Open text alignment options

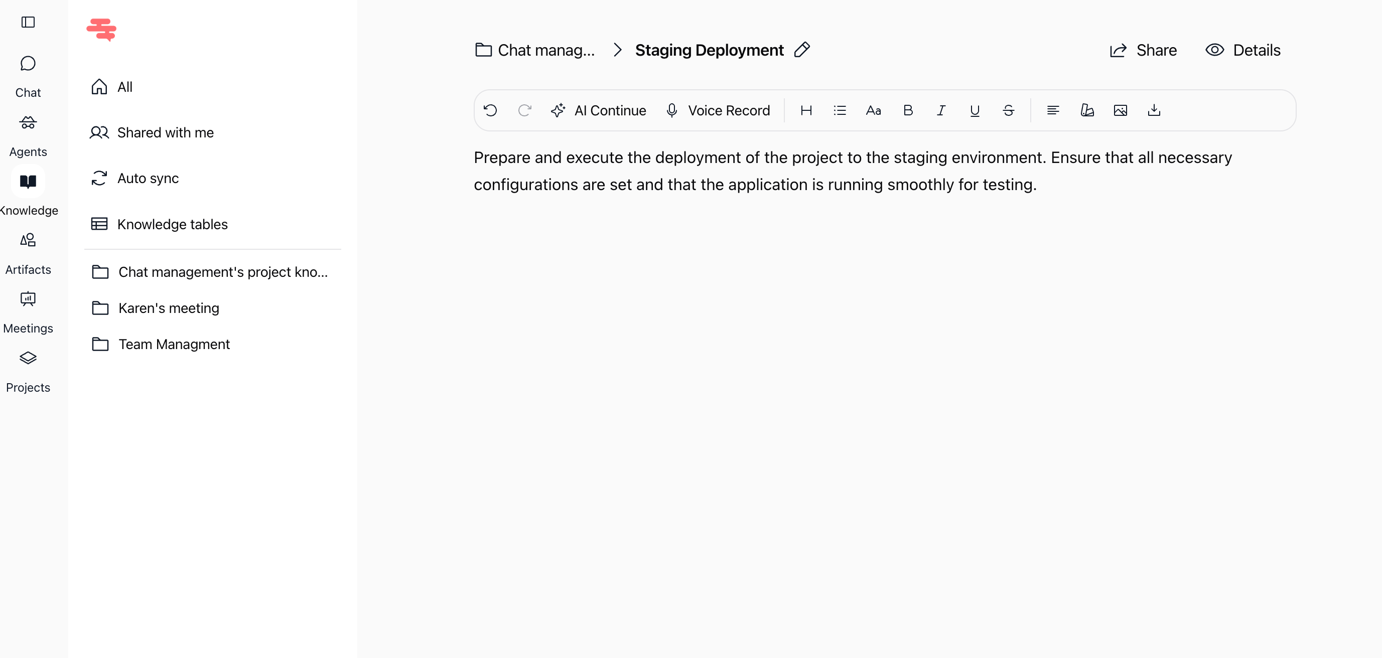(x=1053, y=110)
